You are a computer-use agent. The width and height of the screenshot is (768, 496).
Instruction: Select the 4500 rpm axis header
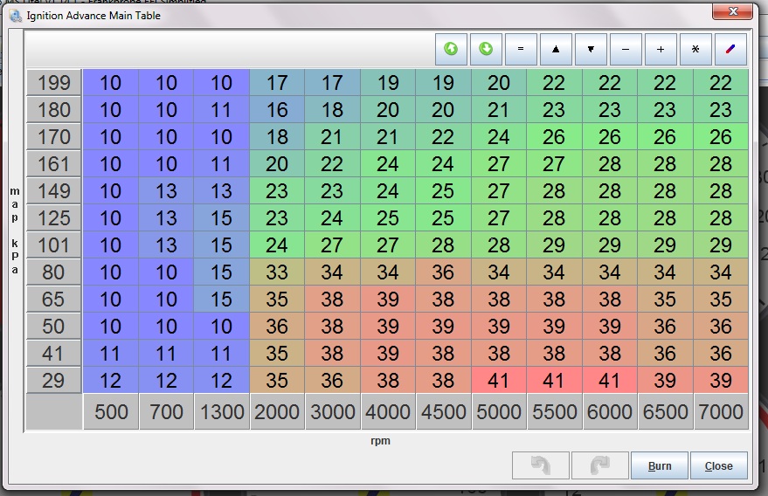443,412
